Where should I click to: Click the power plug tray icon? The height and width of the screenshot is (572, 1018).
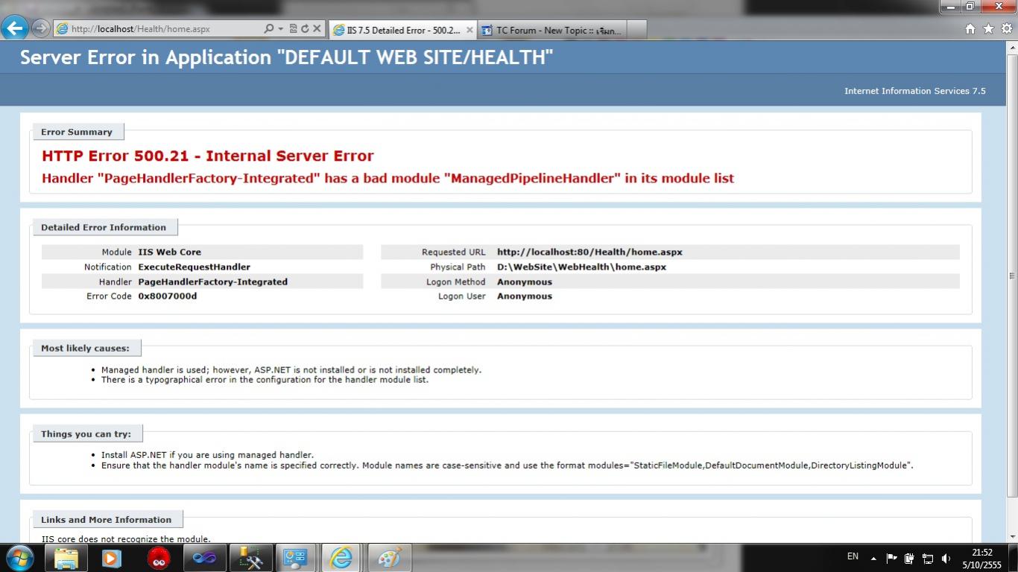pyautogui.click(x=909, y=558)
